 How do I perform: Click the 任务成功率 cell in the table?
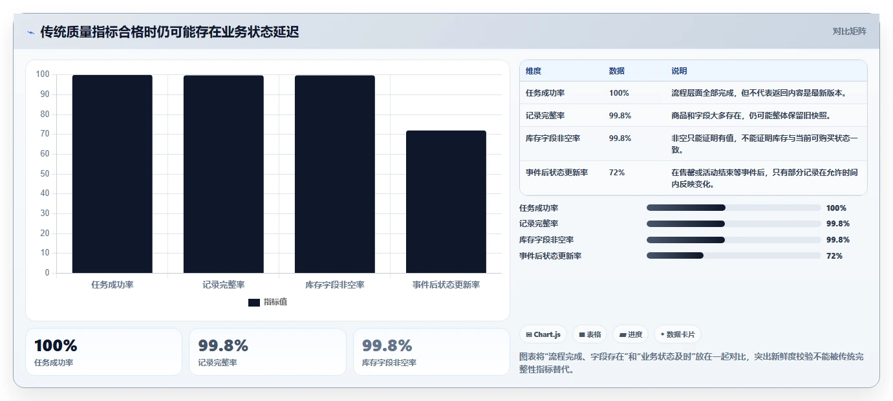(545, 93)
